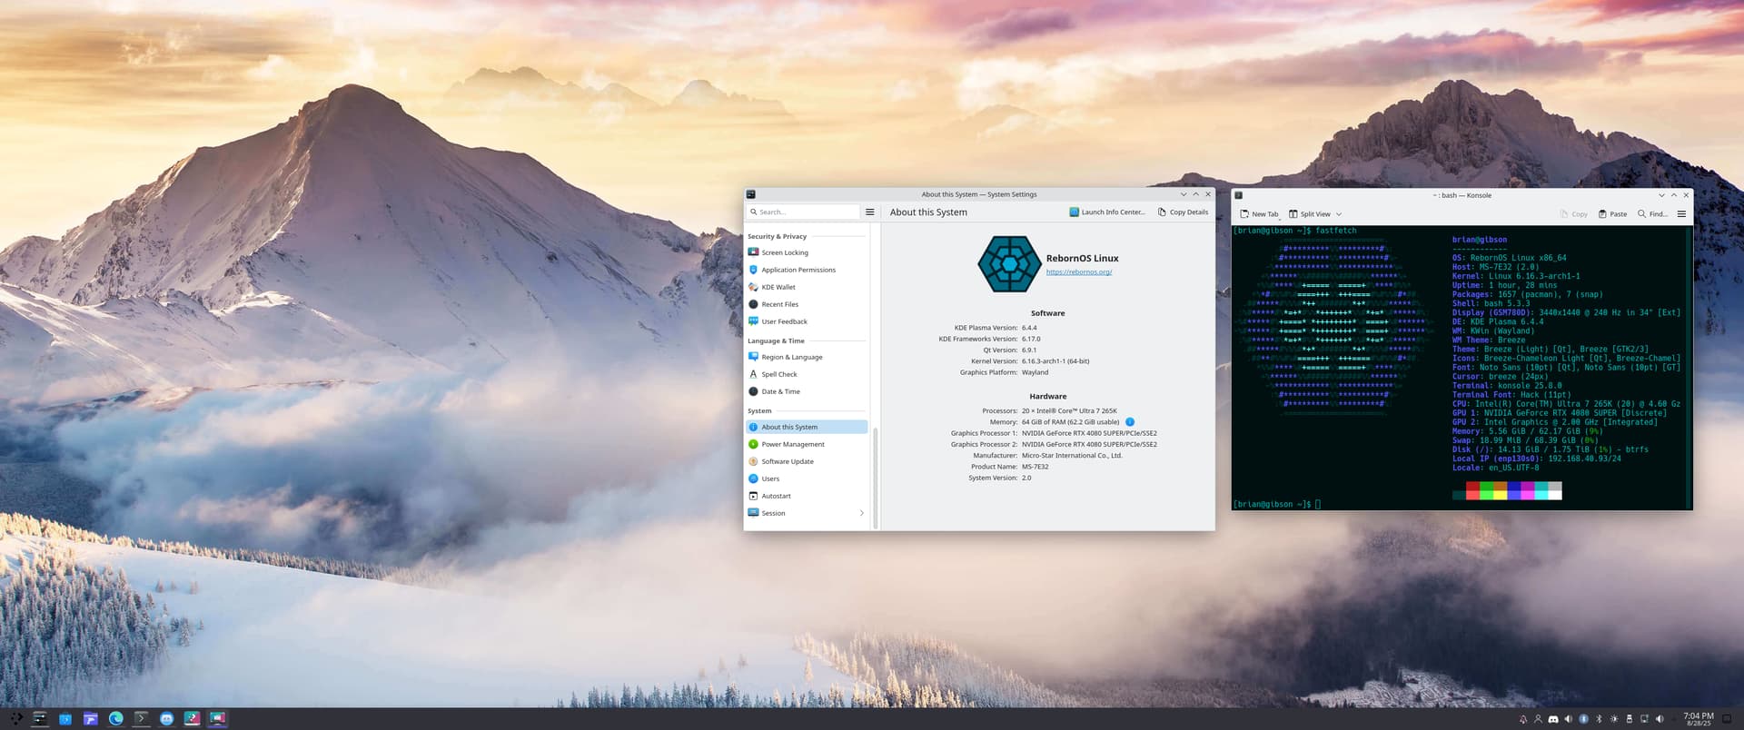
Task: Open Bluetooth tray settings
Action: coord(1599,719)
